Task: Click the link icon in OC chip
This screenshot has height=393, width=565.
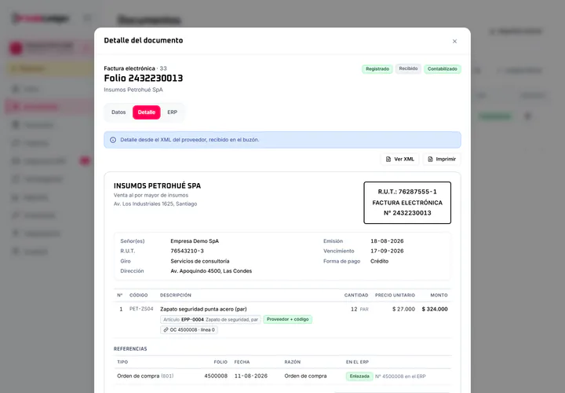Action: pyautogui.click(x=166, y=330)
